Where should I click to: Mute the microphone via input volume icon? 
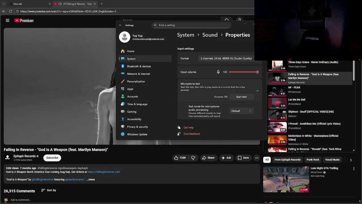click(x=218, y=72)
